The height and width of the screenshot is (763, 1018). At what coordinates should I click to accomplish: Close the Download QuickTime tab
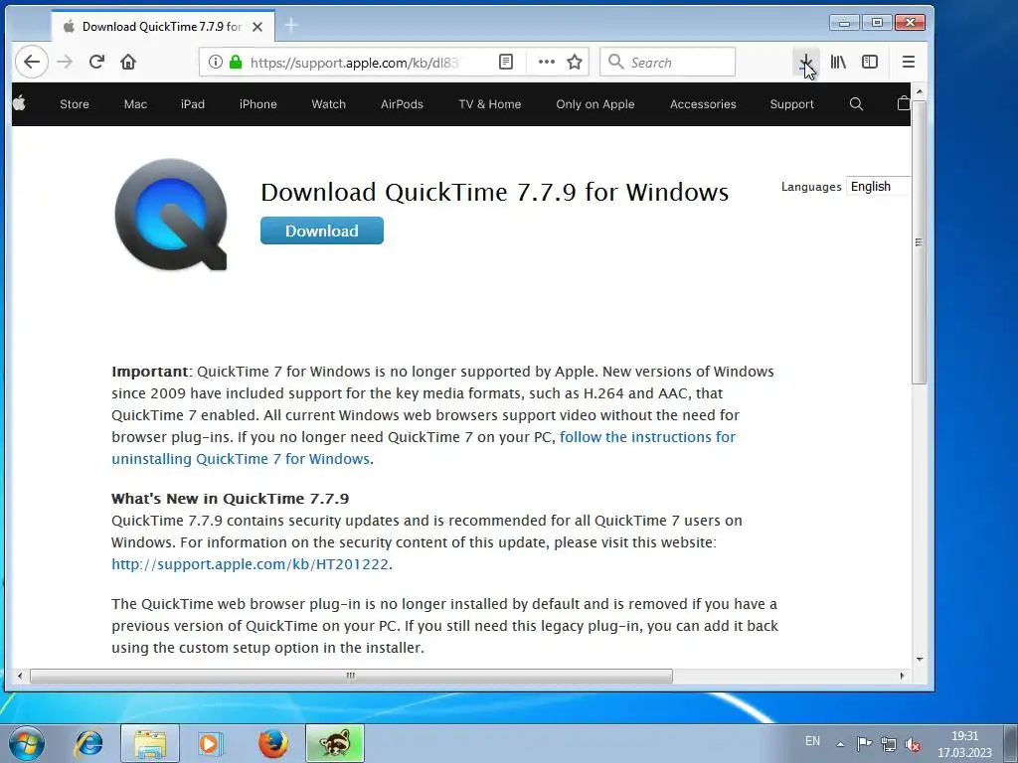257,27
